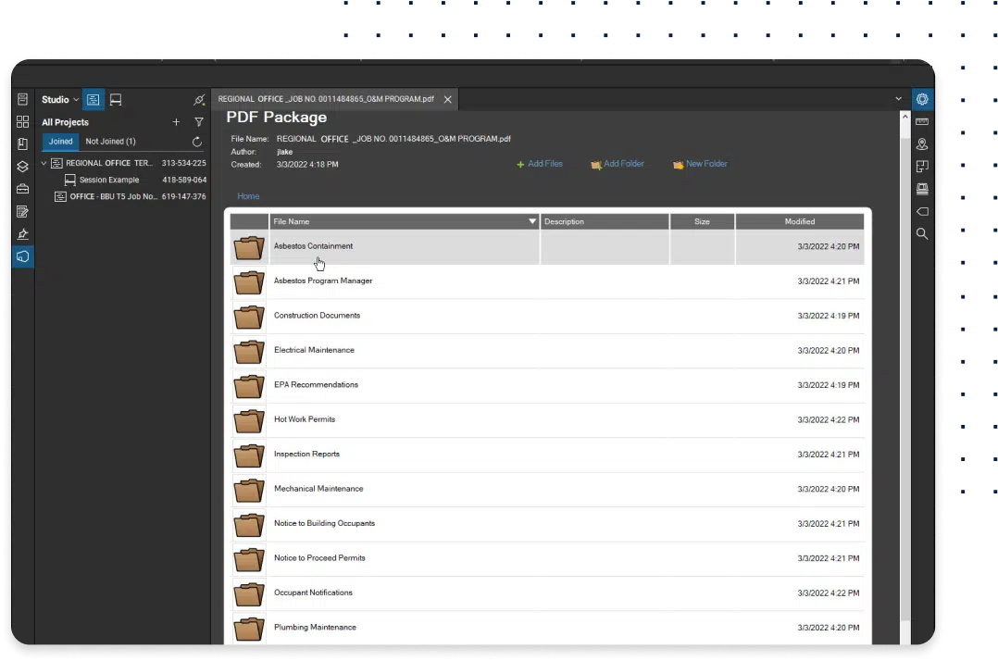This screenshot has height=661, width=998.
Task: Open the Search magnifier panel icon
Action: coord(922,233)
